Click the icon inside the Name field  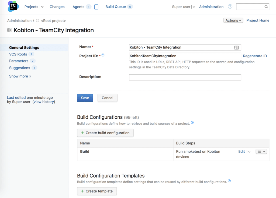pos(236,47)
